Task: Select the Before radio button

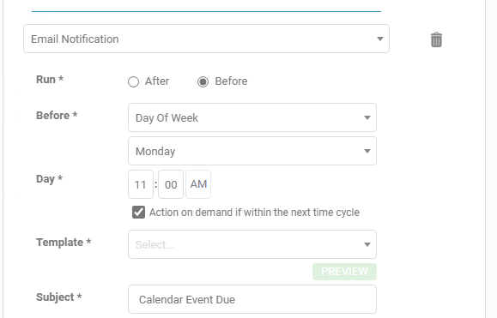Action: [x=203, y=81]
